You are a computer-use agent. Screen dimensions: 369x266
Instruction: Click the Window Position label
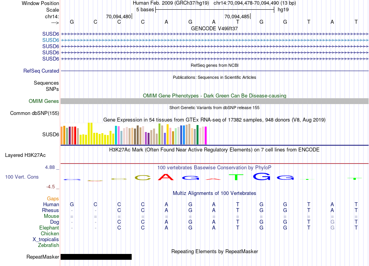40,3
